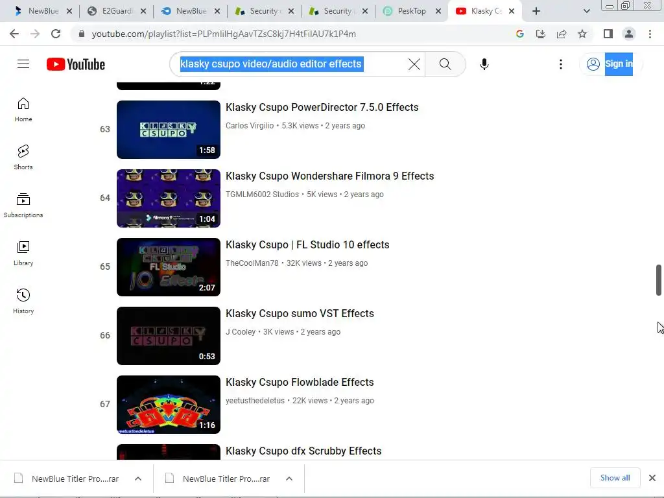View site information lock icon
664x498 pixels.
pos(82,34)
